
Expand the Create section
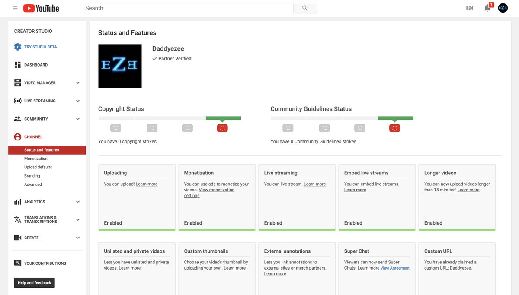[78, 238]
